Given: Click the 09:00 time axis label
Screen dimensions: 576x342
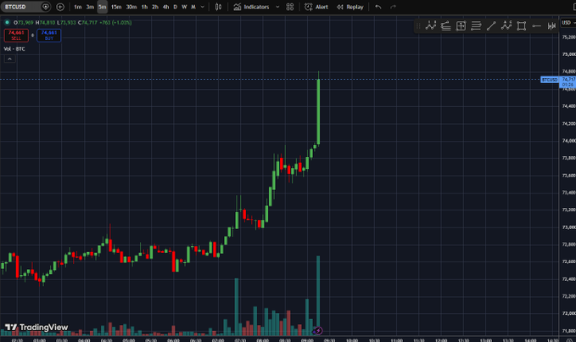Looking at the screenshot, I should [307, 340].
